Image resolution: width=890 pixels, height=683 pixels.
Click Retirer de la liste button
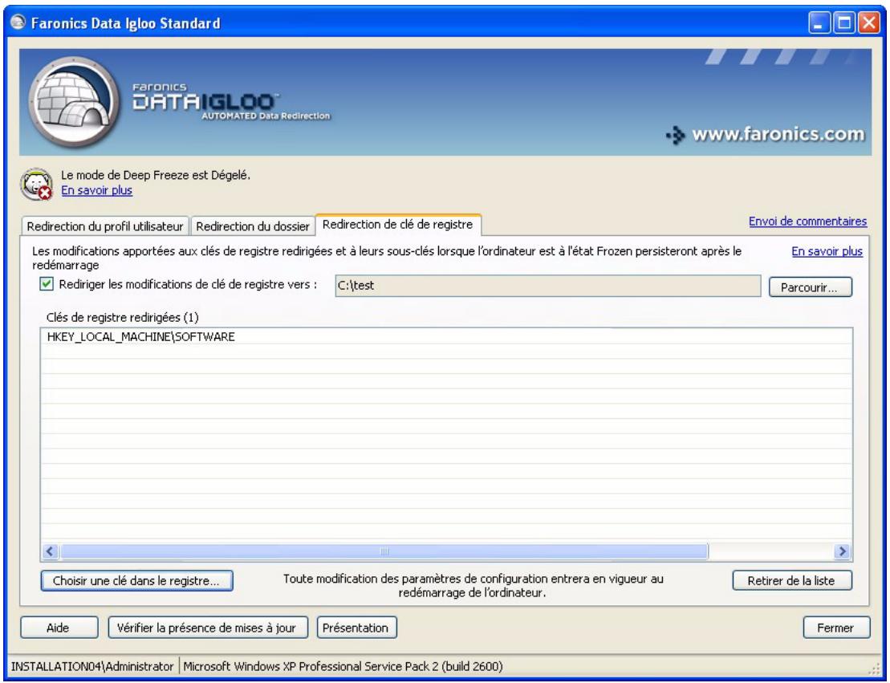point(792,580)
